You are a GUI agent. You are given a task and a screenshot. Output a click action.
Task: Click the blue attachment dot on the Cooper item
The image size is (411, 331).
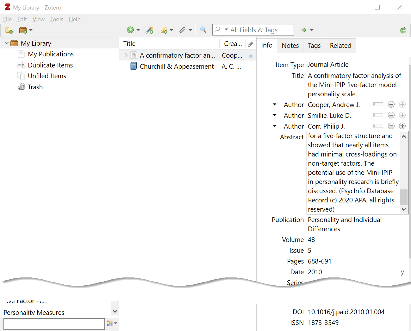pyautogui.click(x=251, y=55)
